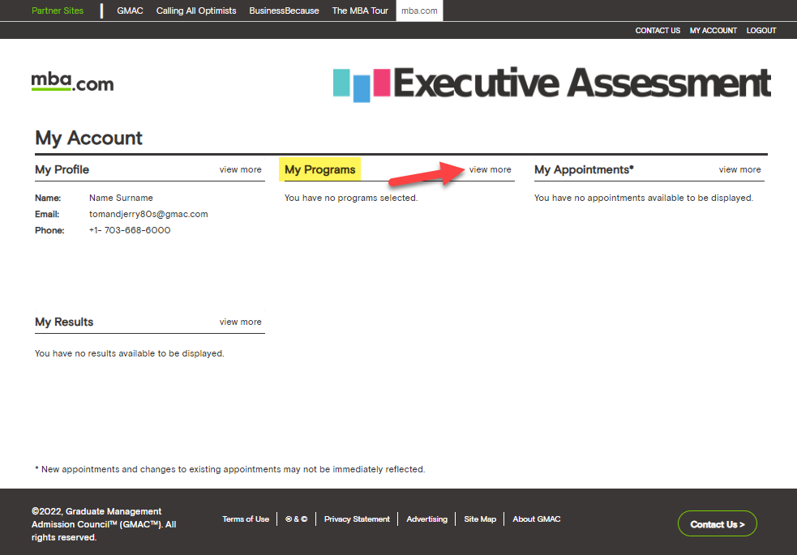Screen dimensions: 797x555
Task: Open CONTACT US in the top bar
Action: pyautogui.click(x=658, y=31)
